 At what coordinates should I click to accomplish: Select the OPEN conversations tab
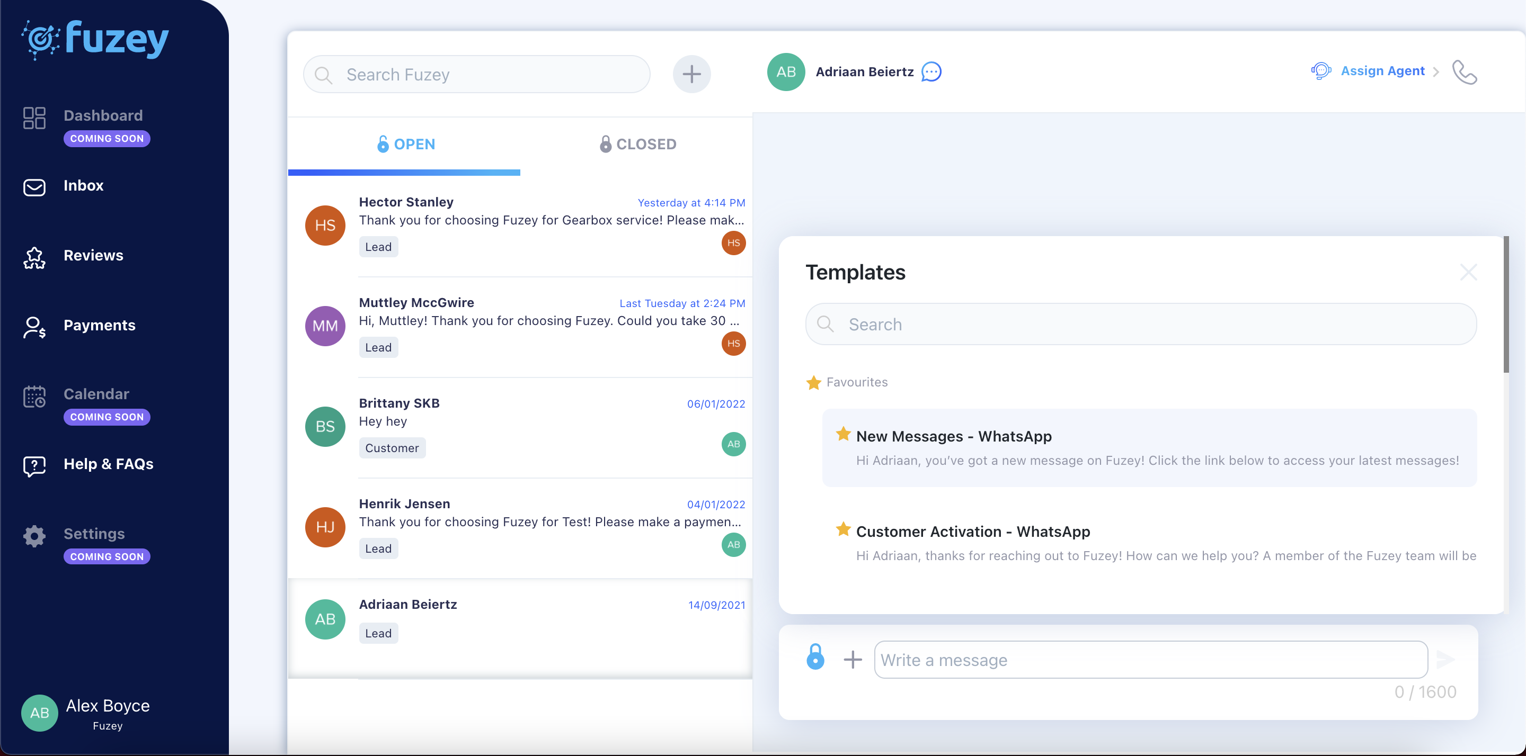click(x=405, y=144)
